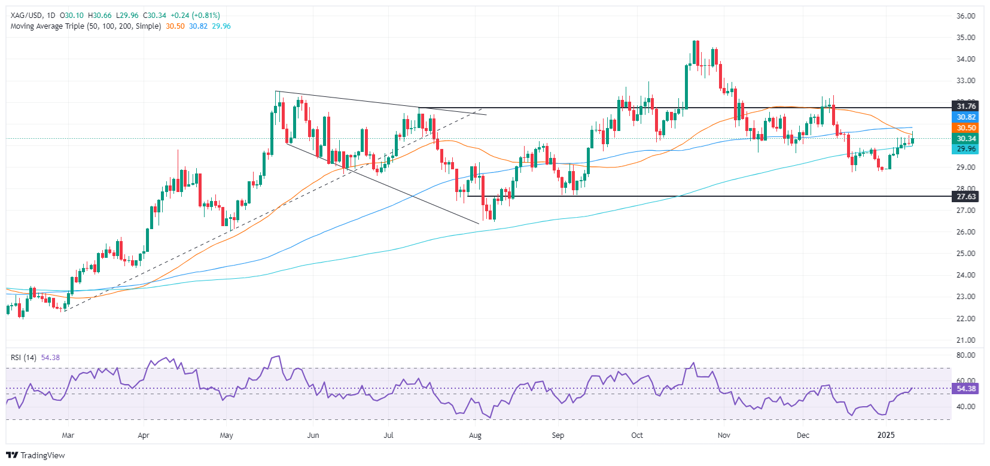
Task: Click the orange 30.50 moving average value
Action: 175,26
